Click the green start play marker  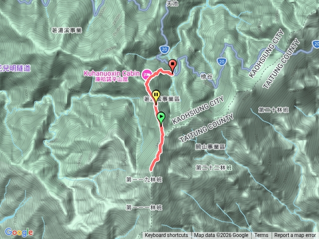161,119
